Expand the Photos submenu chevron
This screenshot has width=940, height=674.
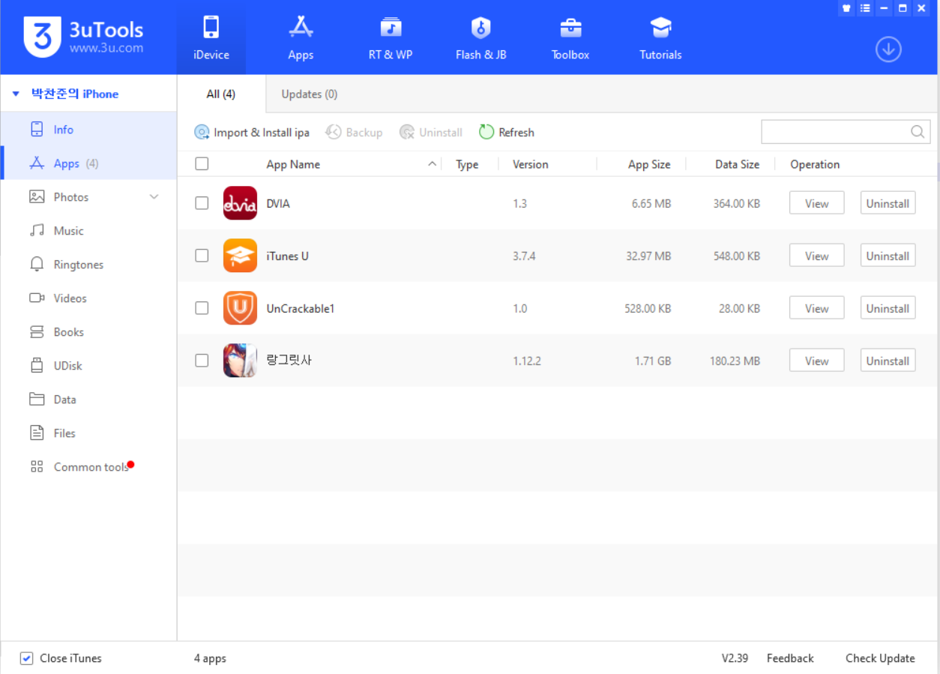tap(154, 197)
